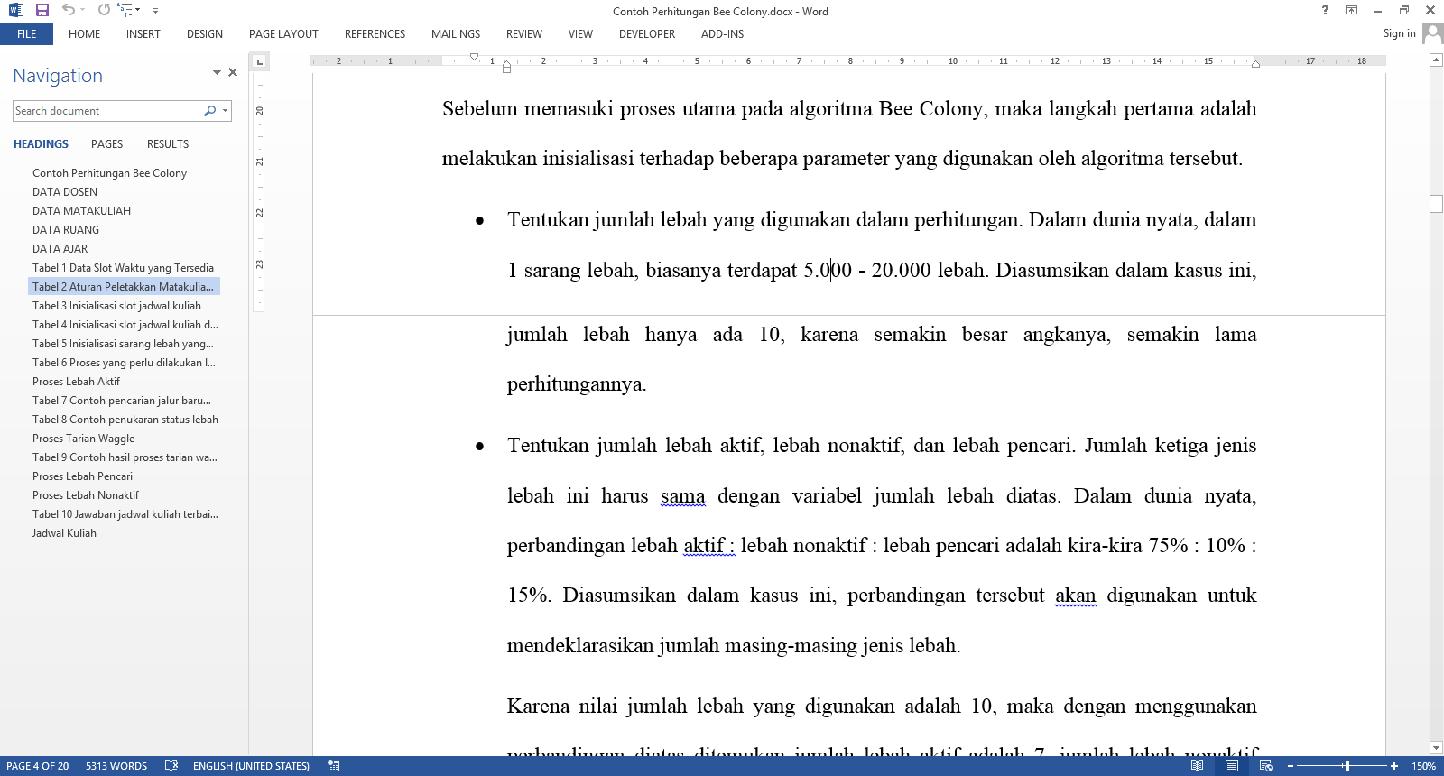Image resolution: width=1444 pixels, height=776 pixels.
Task: Click the Sign in link
Action: (1399, 33)
